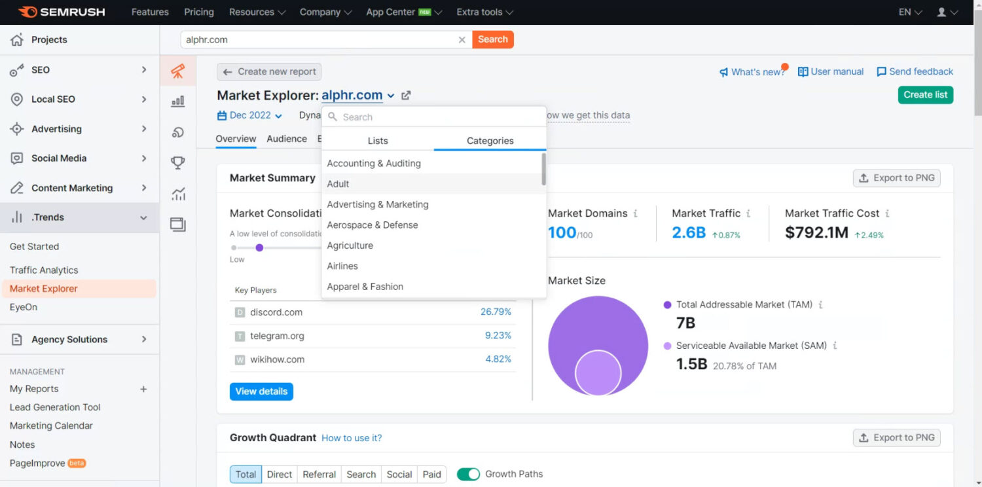The width and height of the screenshot is (982, 487).
Task: Click the green Create list button
Action: tap(926, 95)
